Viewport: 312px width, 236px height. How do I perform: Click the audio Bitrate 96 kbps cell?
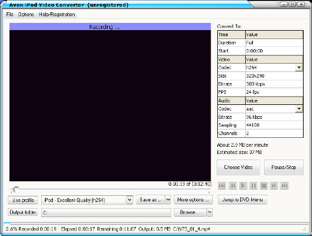[274, 117]
